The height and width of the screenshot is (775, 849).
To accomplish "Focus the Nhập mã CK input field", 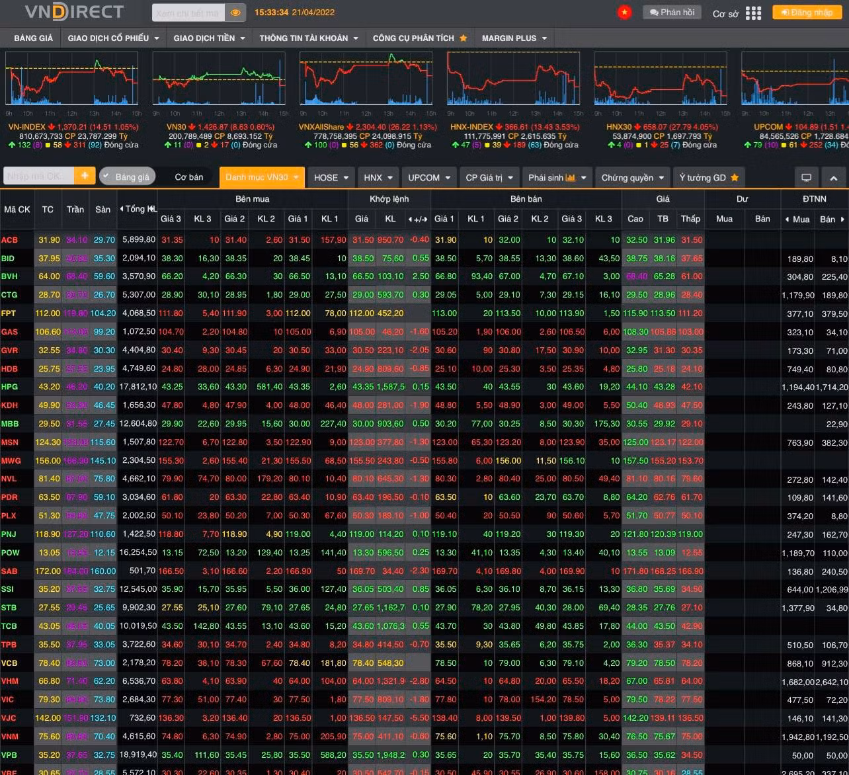I will click(x=38, y=176).
